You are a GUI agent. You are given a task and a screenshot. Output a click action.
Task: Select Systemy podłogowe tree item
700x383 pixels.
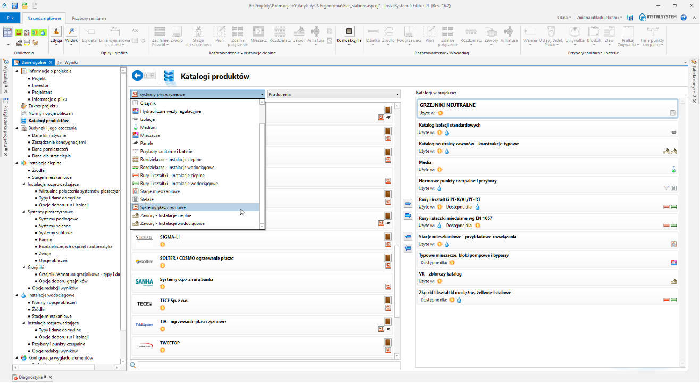click(x=59, y=219)
